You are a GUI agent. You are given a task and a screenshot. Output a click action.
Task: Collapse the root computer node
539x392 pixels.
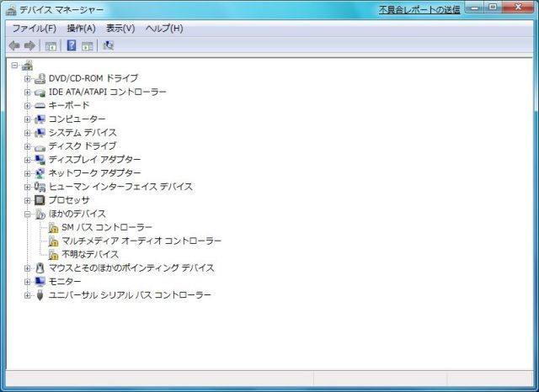tap(14, 66)
